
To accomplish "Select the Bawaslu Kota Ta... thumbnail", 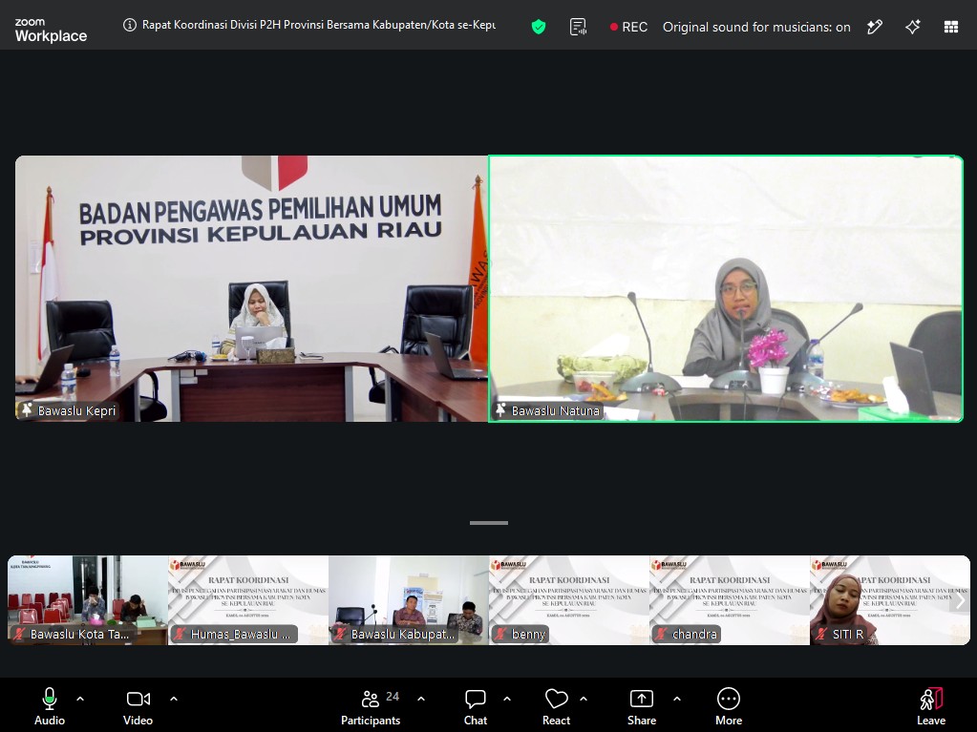I will coord(87,600).
